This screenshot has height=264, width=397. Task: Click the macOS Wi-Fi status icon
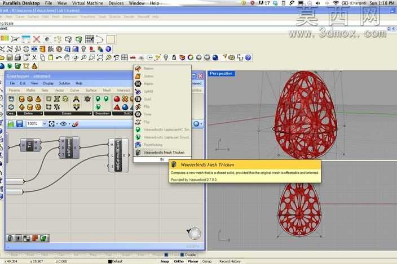coord(336,3)
